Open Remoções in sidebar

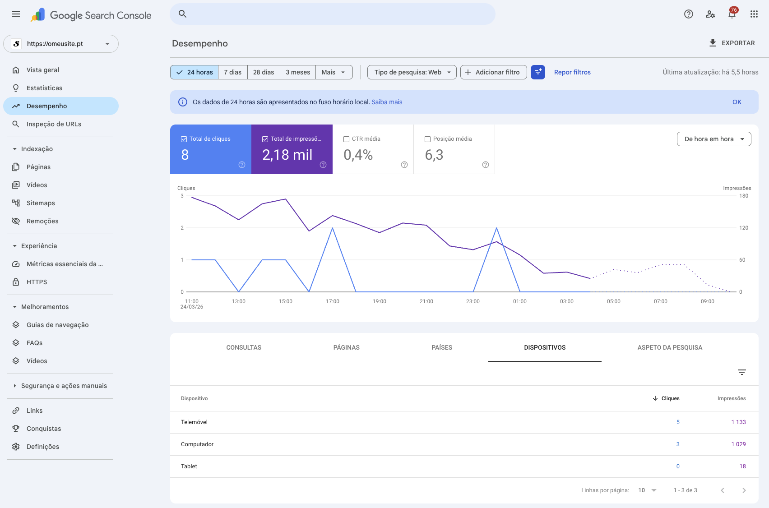tap(61, 221)
